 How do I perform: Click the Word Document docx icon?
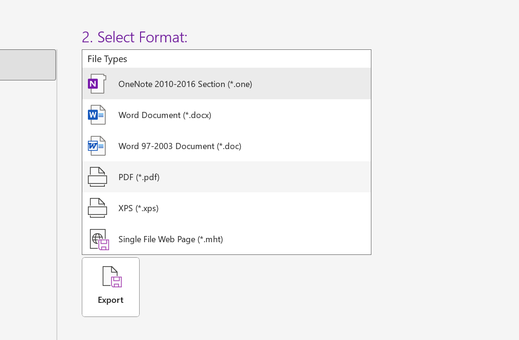coord(97,115)
